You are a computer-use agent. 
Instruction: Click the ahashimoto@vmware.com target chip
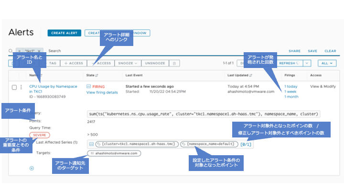114,153
